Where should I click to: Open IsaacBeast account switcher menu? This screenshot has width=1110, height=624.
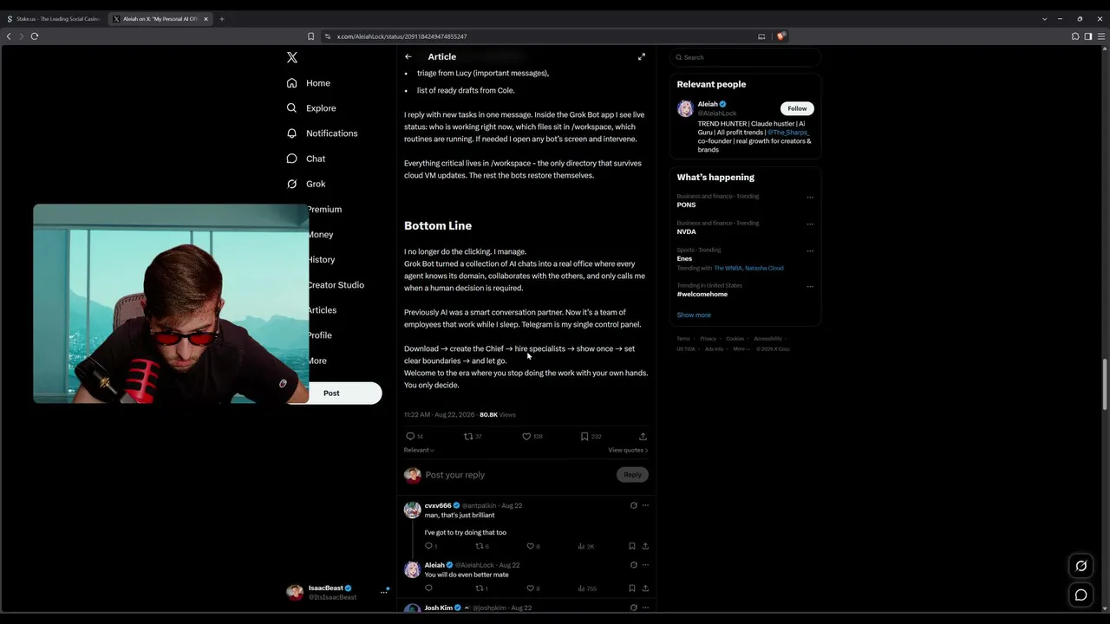click(x=338, y=593)
